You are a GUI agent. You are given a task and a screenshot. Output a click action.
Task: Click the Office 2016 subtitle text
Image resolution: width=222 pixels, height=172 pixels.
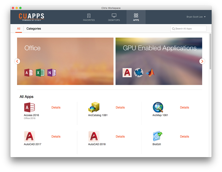29,118
